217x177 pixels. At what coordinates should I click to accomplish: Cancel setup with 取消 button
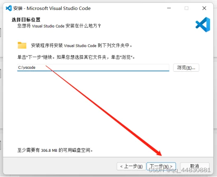tap(195, 166)
